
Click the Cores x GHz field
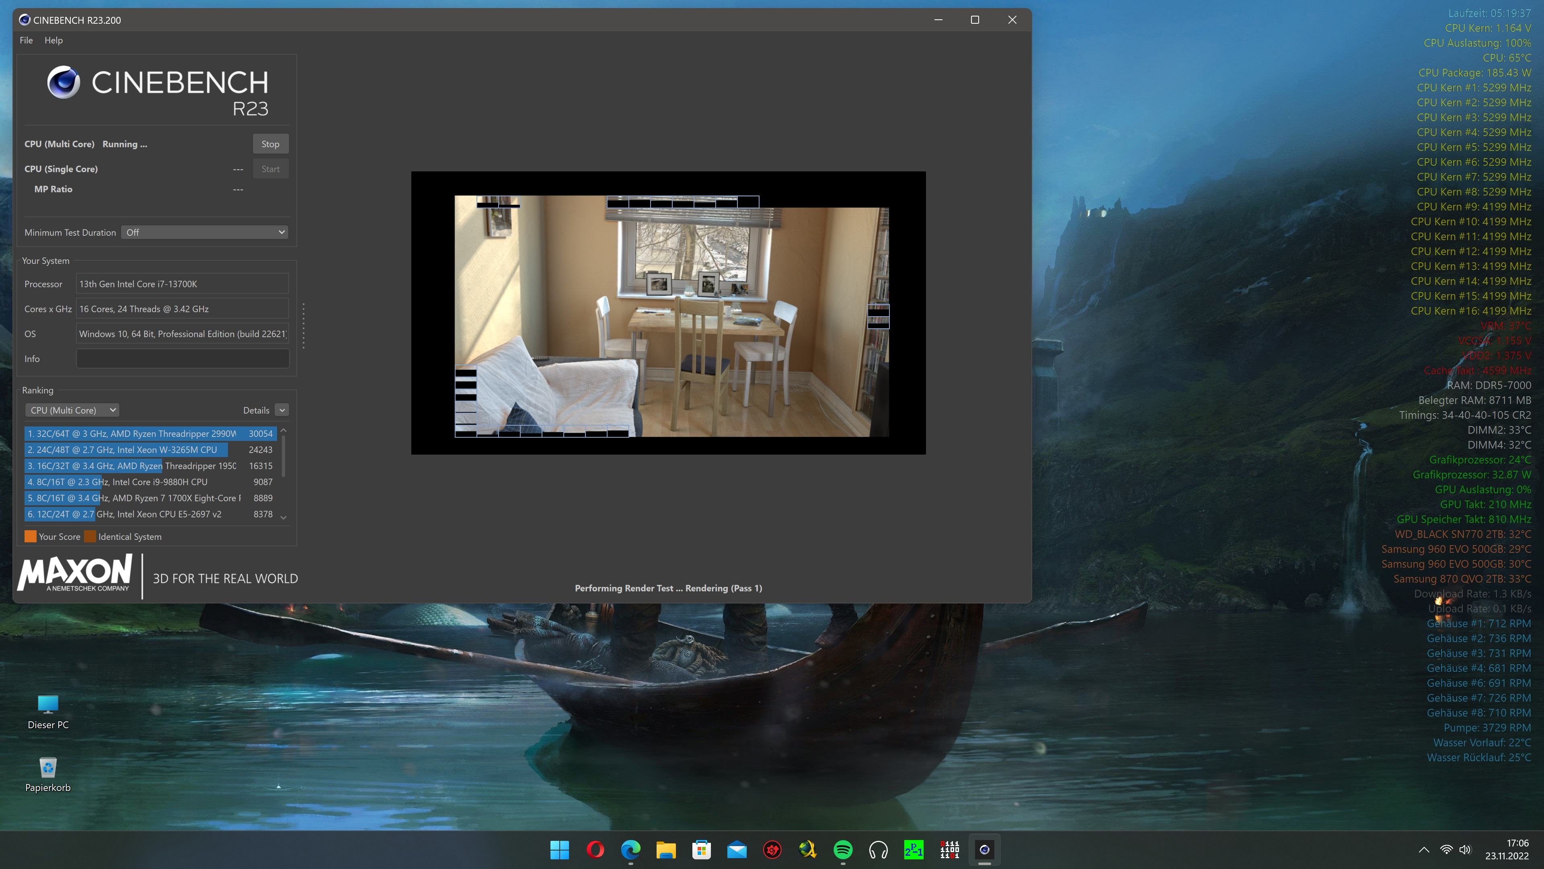(x=182, y=309)
